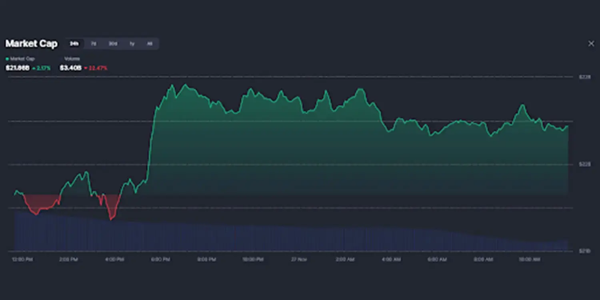
Task: Click the blue volume bars at the chart bottom
Action: click(x=280, y=238)
